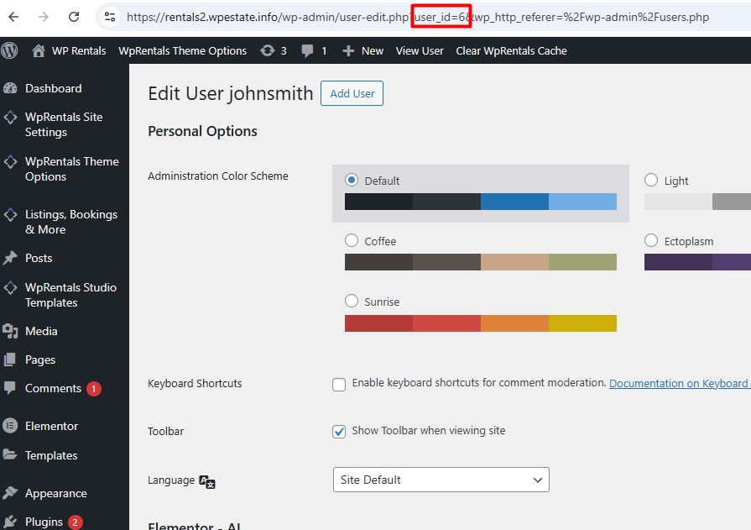
Task: Uncheck Show Toolbar when viewing site
Action: click(x=339, y=431)
